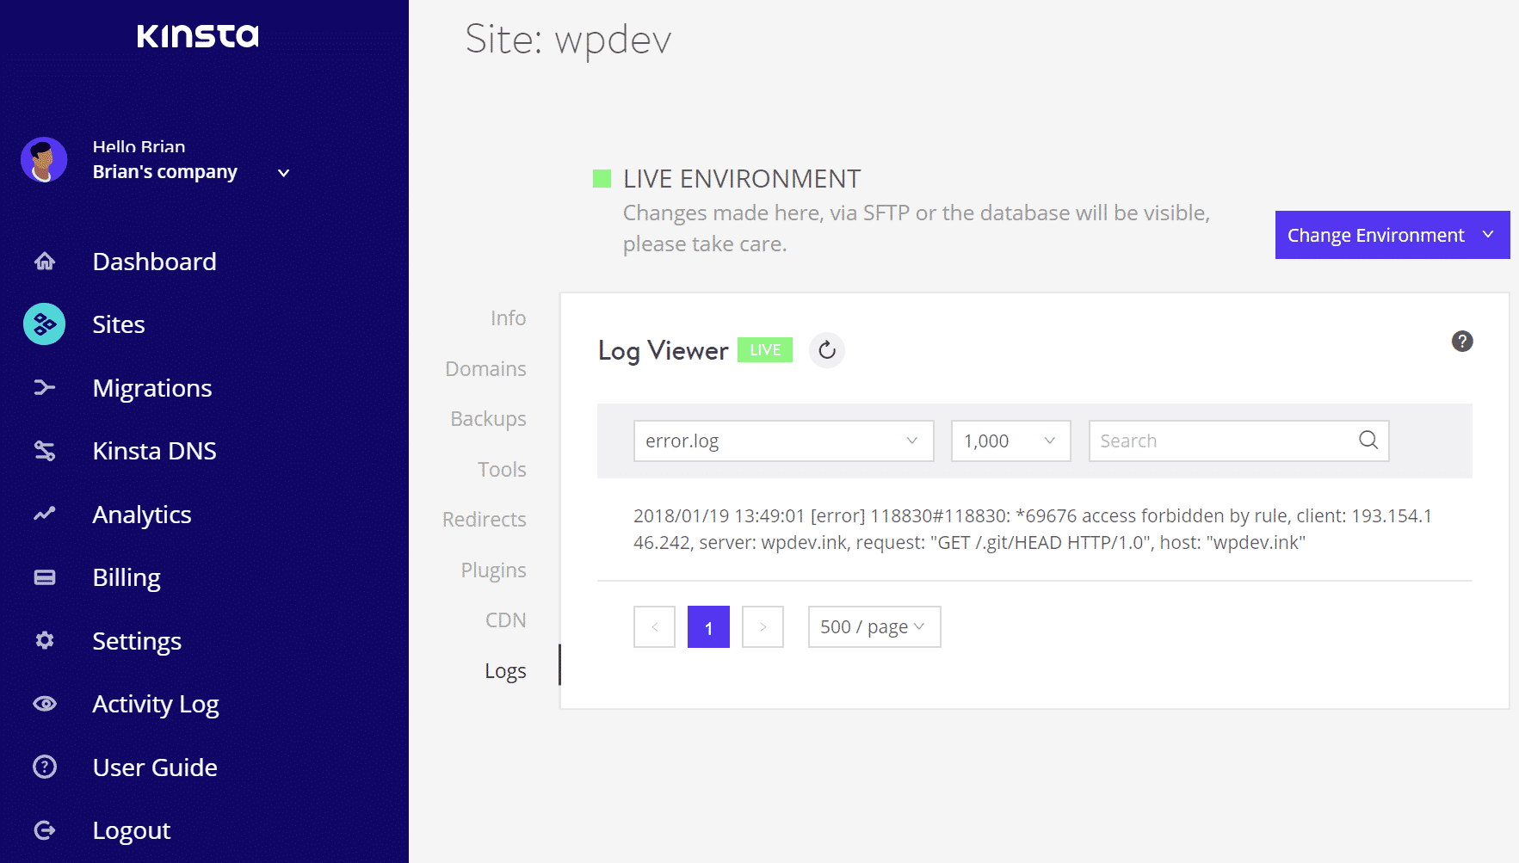This screenshot has height=863, width=1519.
Task: Open the Dashboard menu item
Action: [x=154, y=262]
